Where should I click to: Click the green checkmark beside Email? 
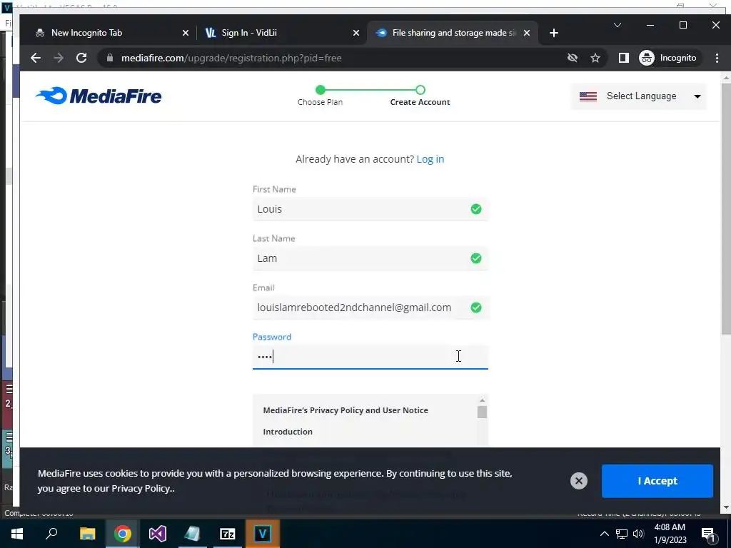pos(476,308)
